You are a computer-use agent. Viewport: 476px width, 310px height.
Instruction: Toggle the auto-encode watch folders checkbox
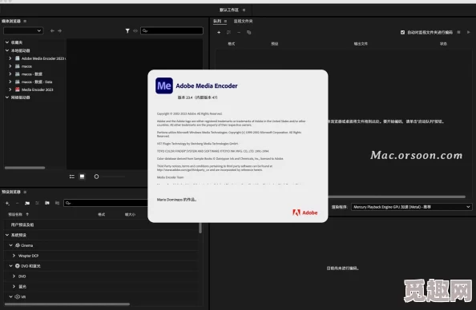tap(402, 33)
